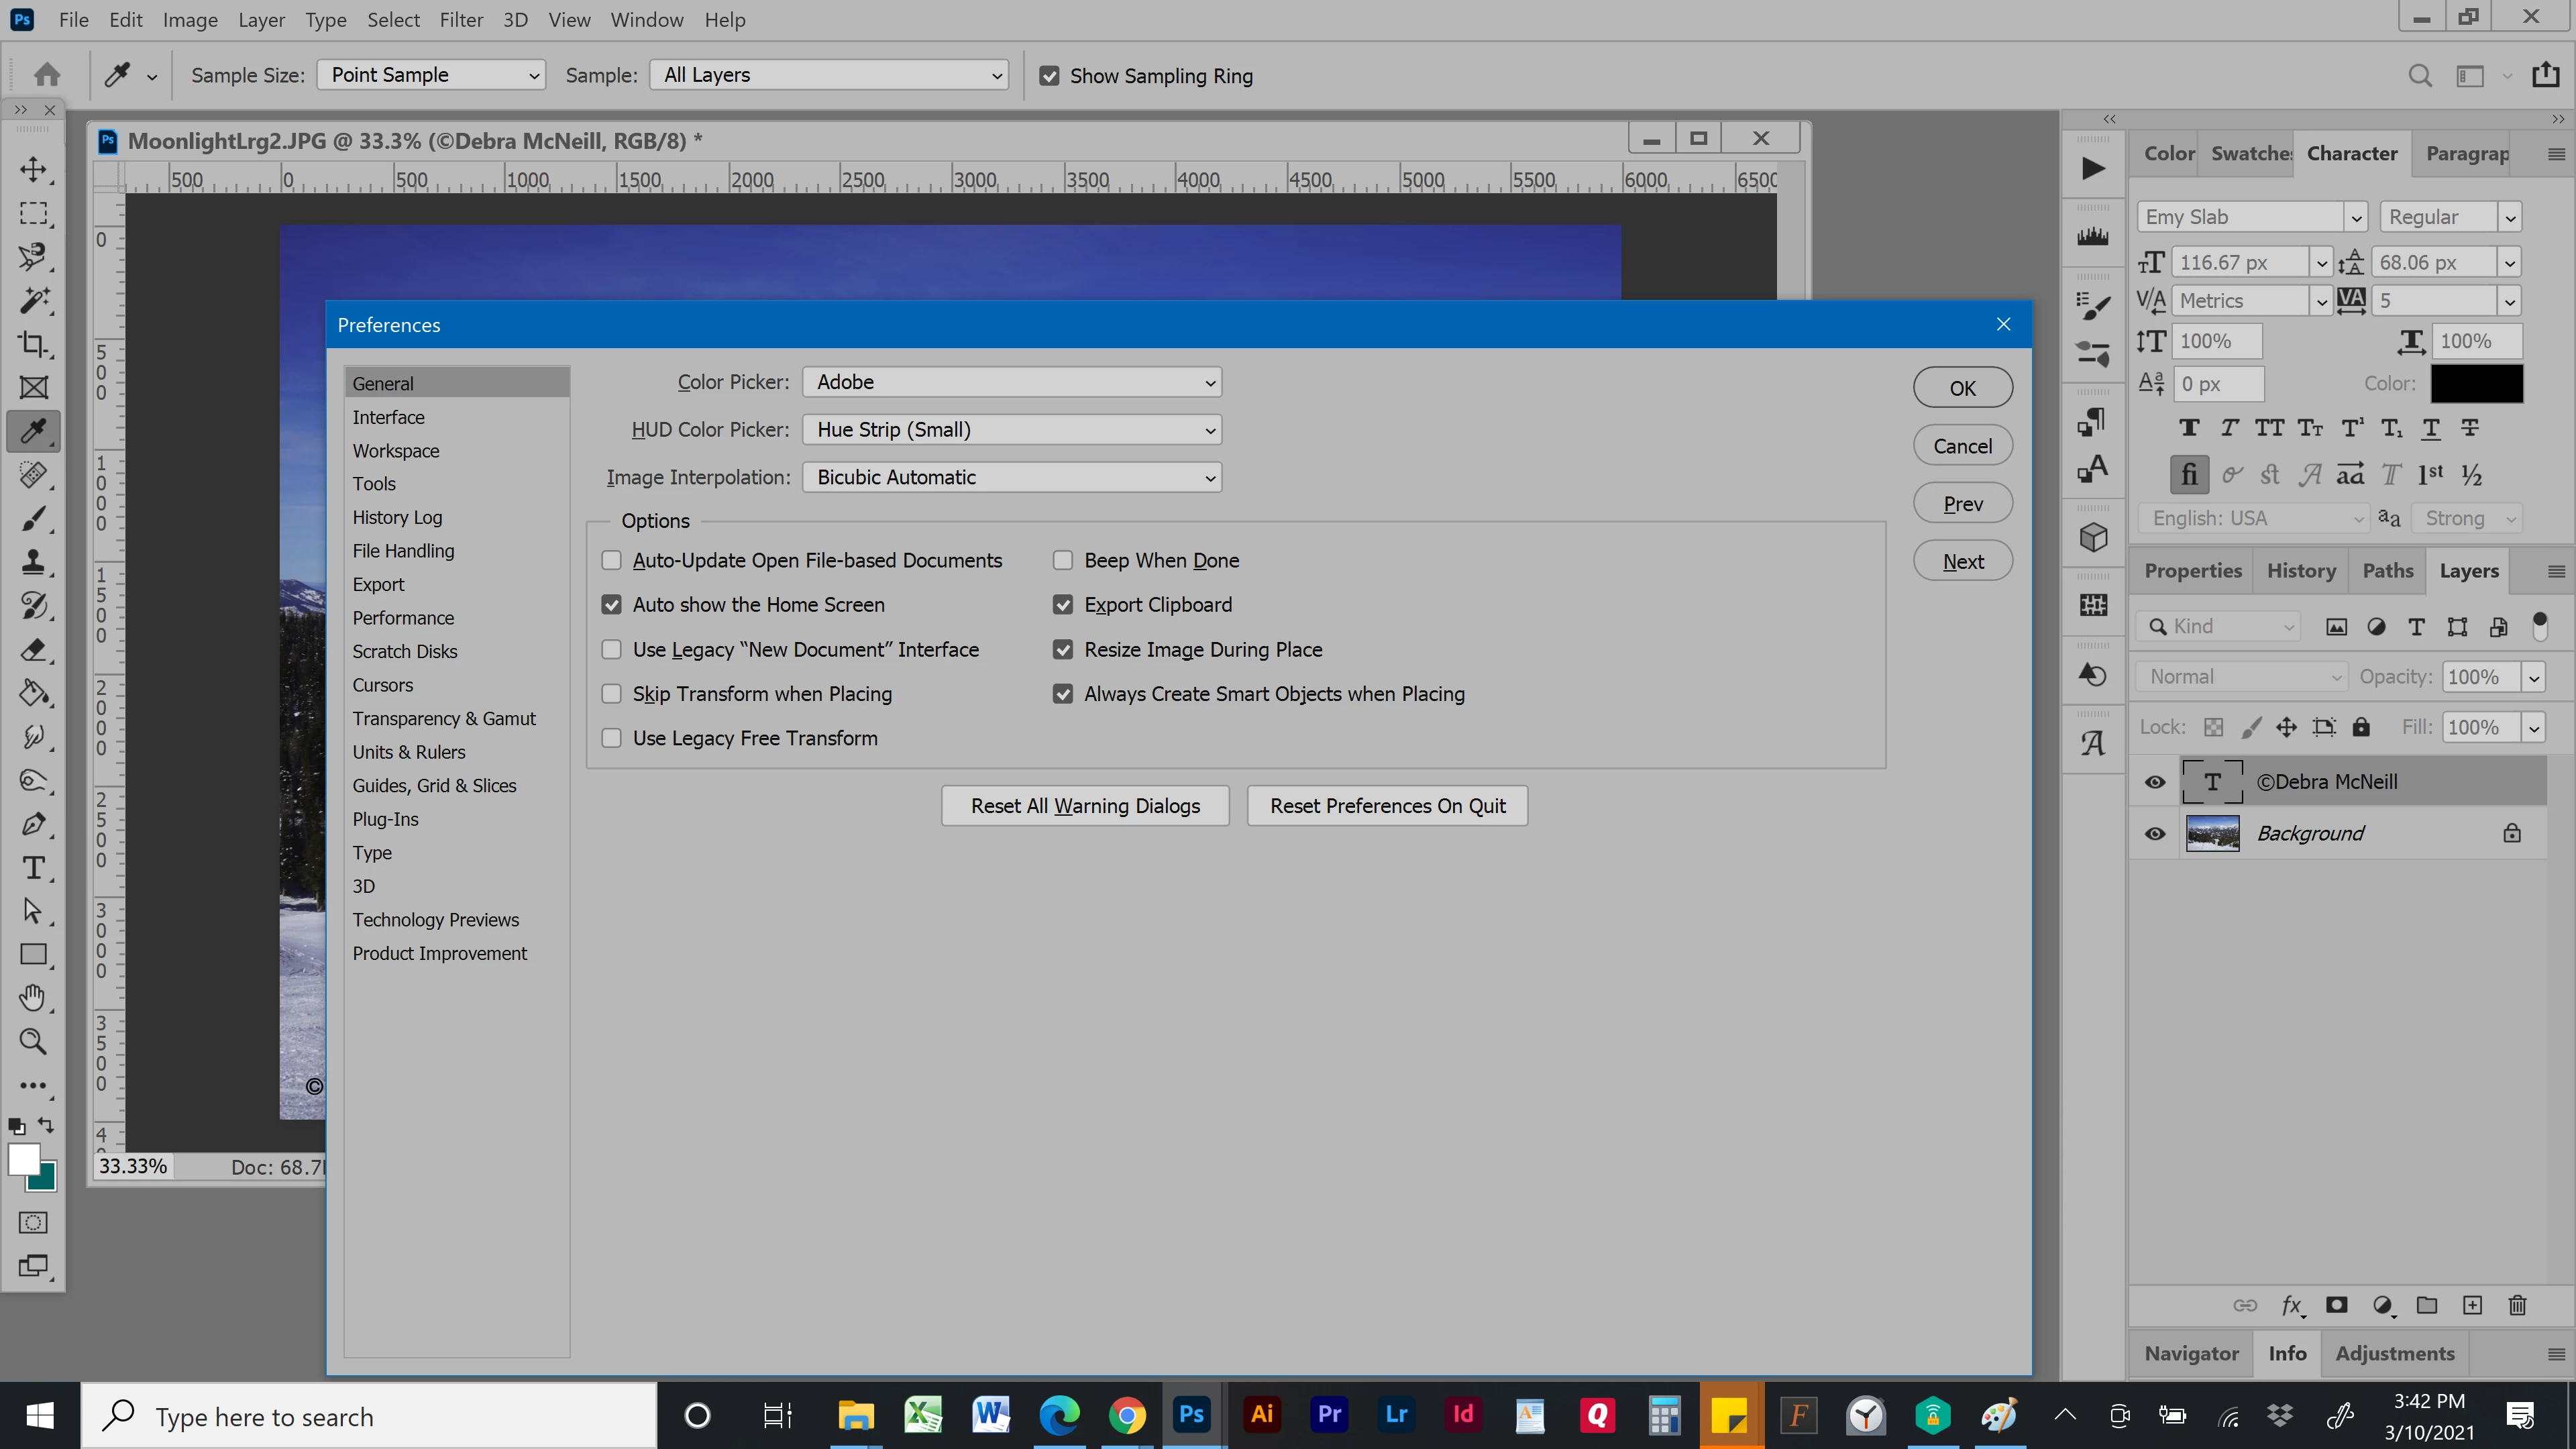Select the Move tool
Viewport: 2576px width, 1449px height.
coord(33,169)
